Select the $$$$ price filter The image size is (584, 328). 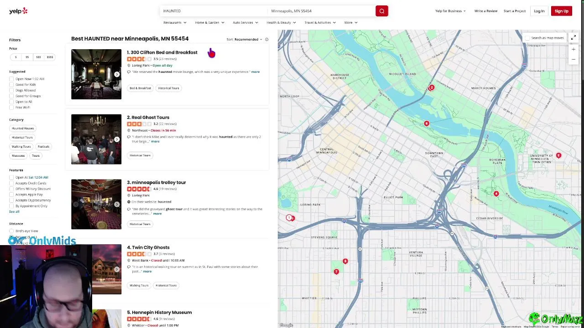point(50,57)
